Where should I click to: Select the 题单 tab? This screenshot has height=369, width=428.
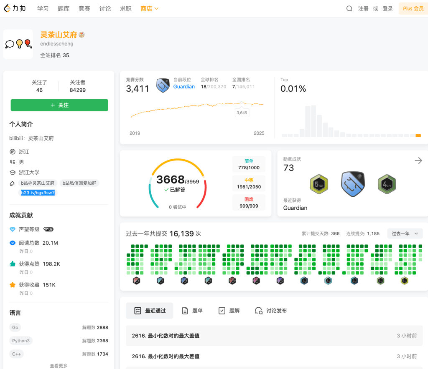192,311
